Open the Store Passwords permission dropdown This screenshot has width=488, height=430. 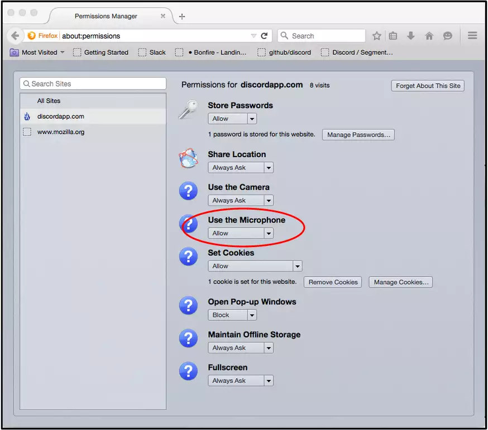click(x=232, y=119)
